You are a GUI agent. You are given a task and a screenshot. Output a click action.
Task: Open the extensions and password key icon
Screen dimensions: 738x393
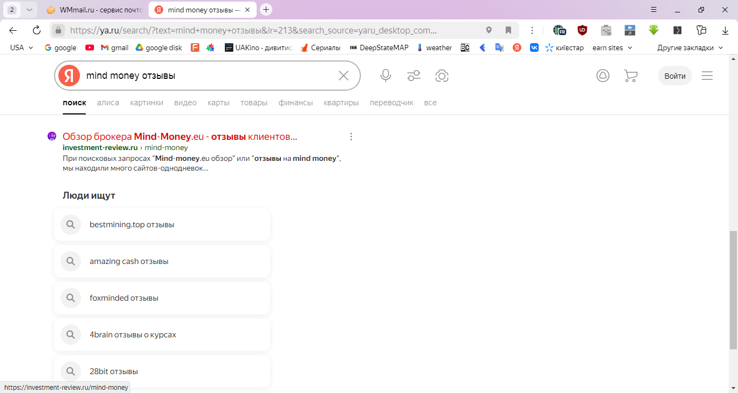701,30
